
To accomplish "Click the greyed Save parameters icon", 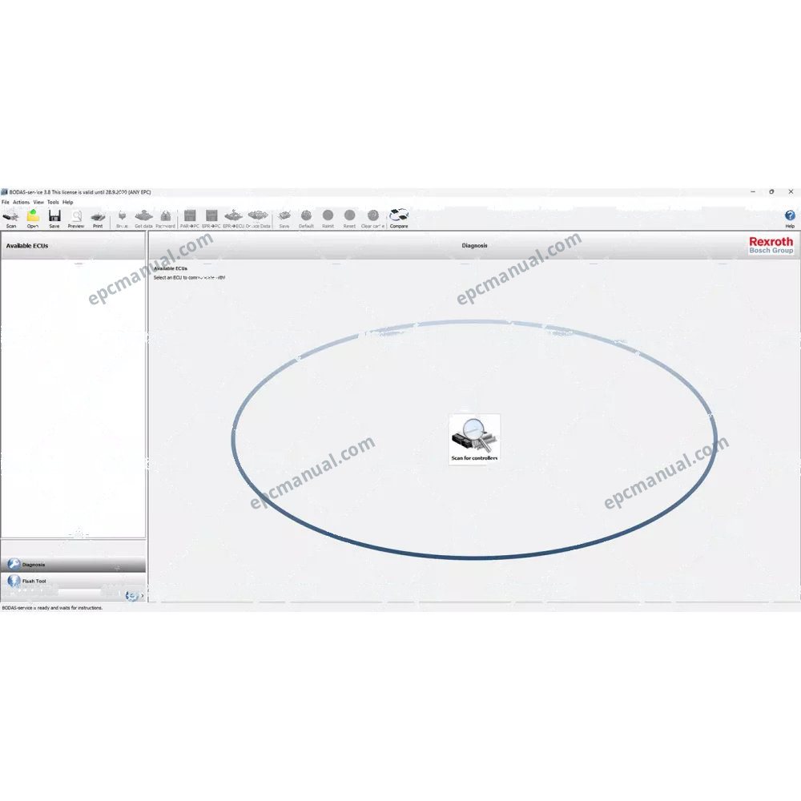I will (284, 215).
